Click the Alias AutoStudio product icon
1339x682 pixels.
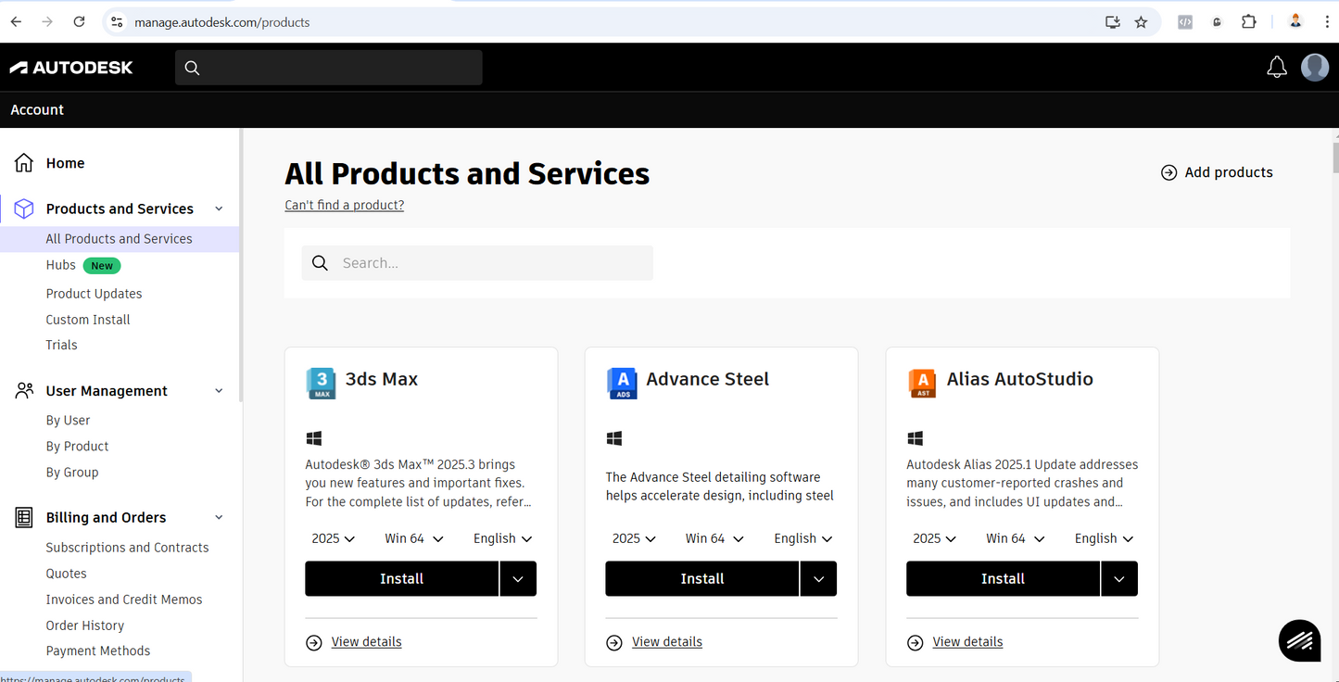click(922, 383)
